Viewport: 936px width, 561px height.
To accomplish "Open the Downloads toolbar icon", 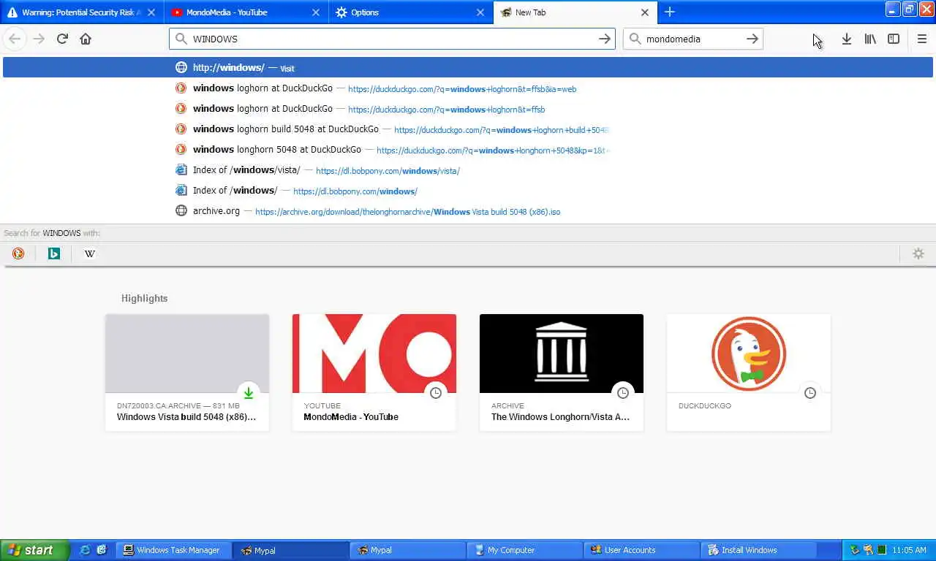I will tap(846, 39).
